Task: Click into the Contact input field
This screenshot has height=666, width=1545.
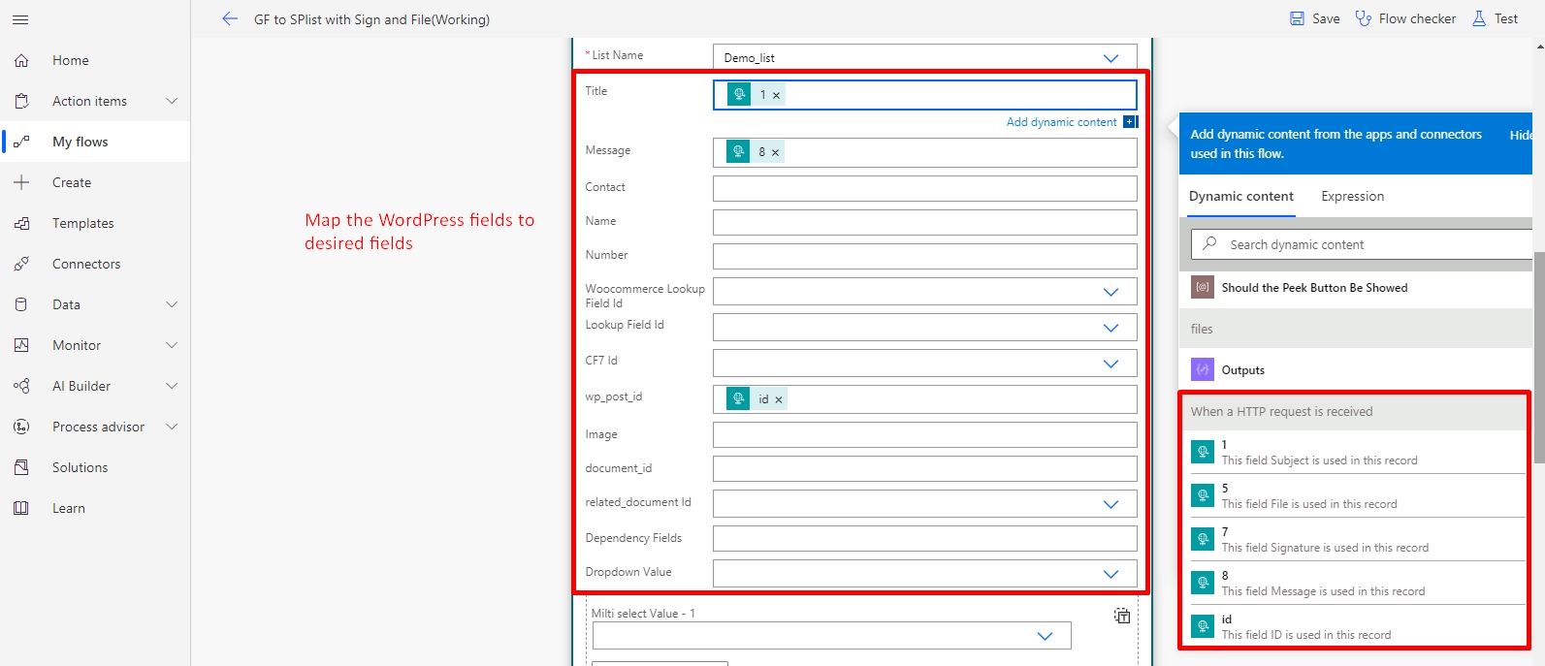Action: 924,188
